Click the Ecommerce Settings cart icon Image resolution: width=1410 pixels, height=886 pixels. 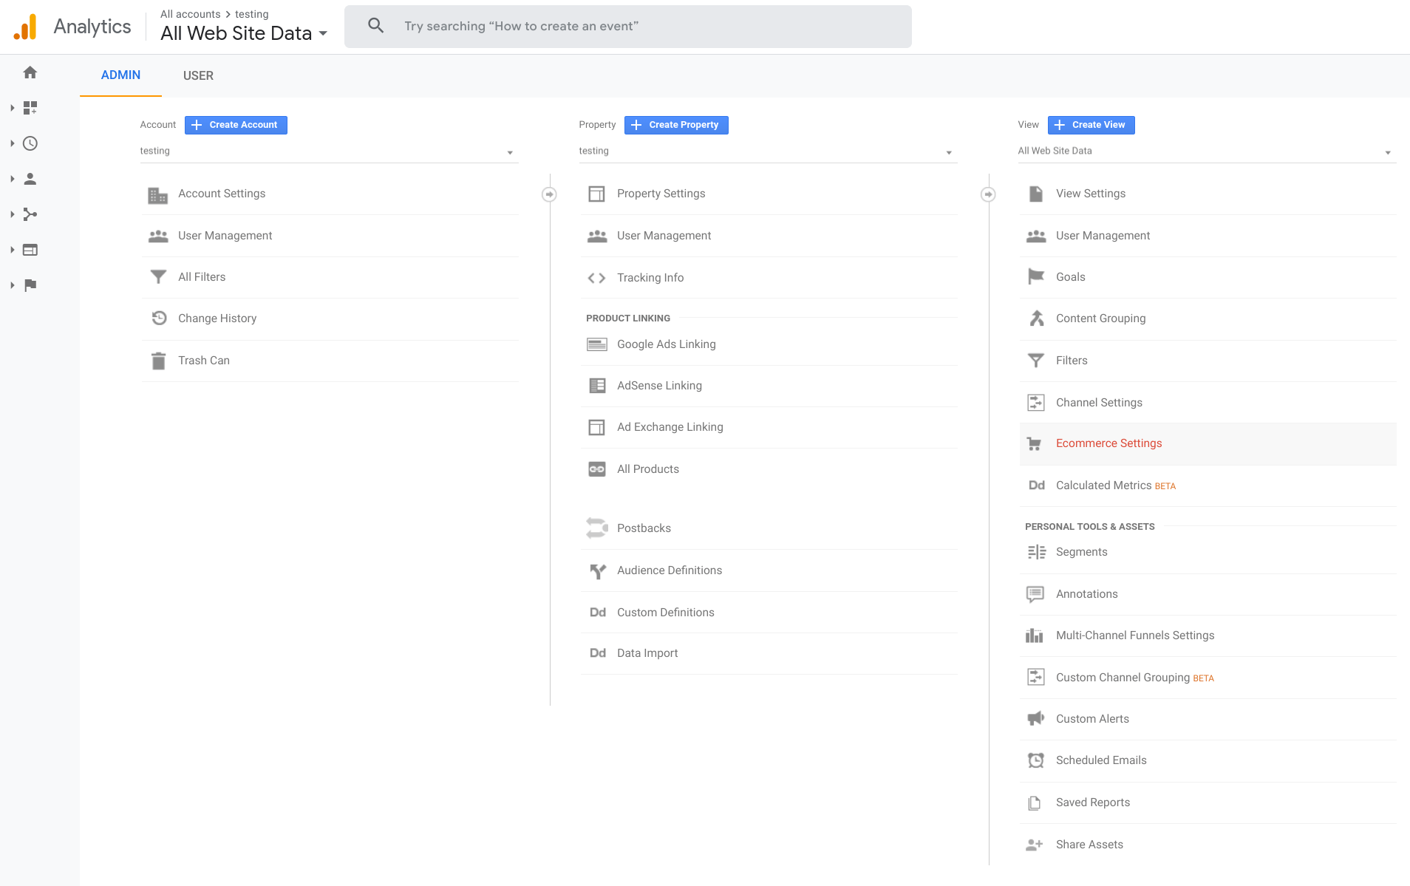(x=1035, y=443)
